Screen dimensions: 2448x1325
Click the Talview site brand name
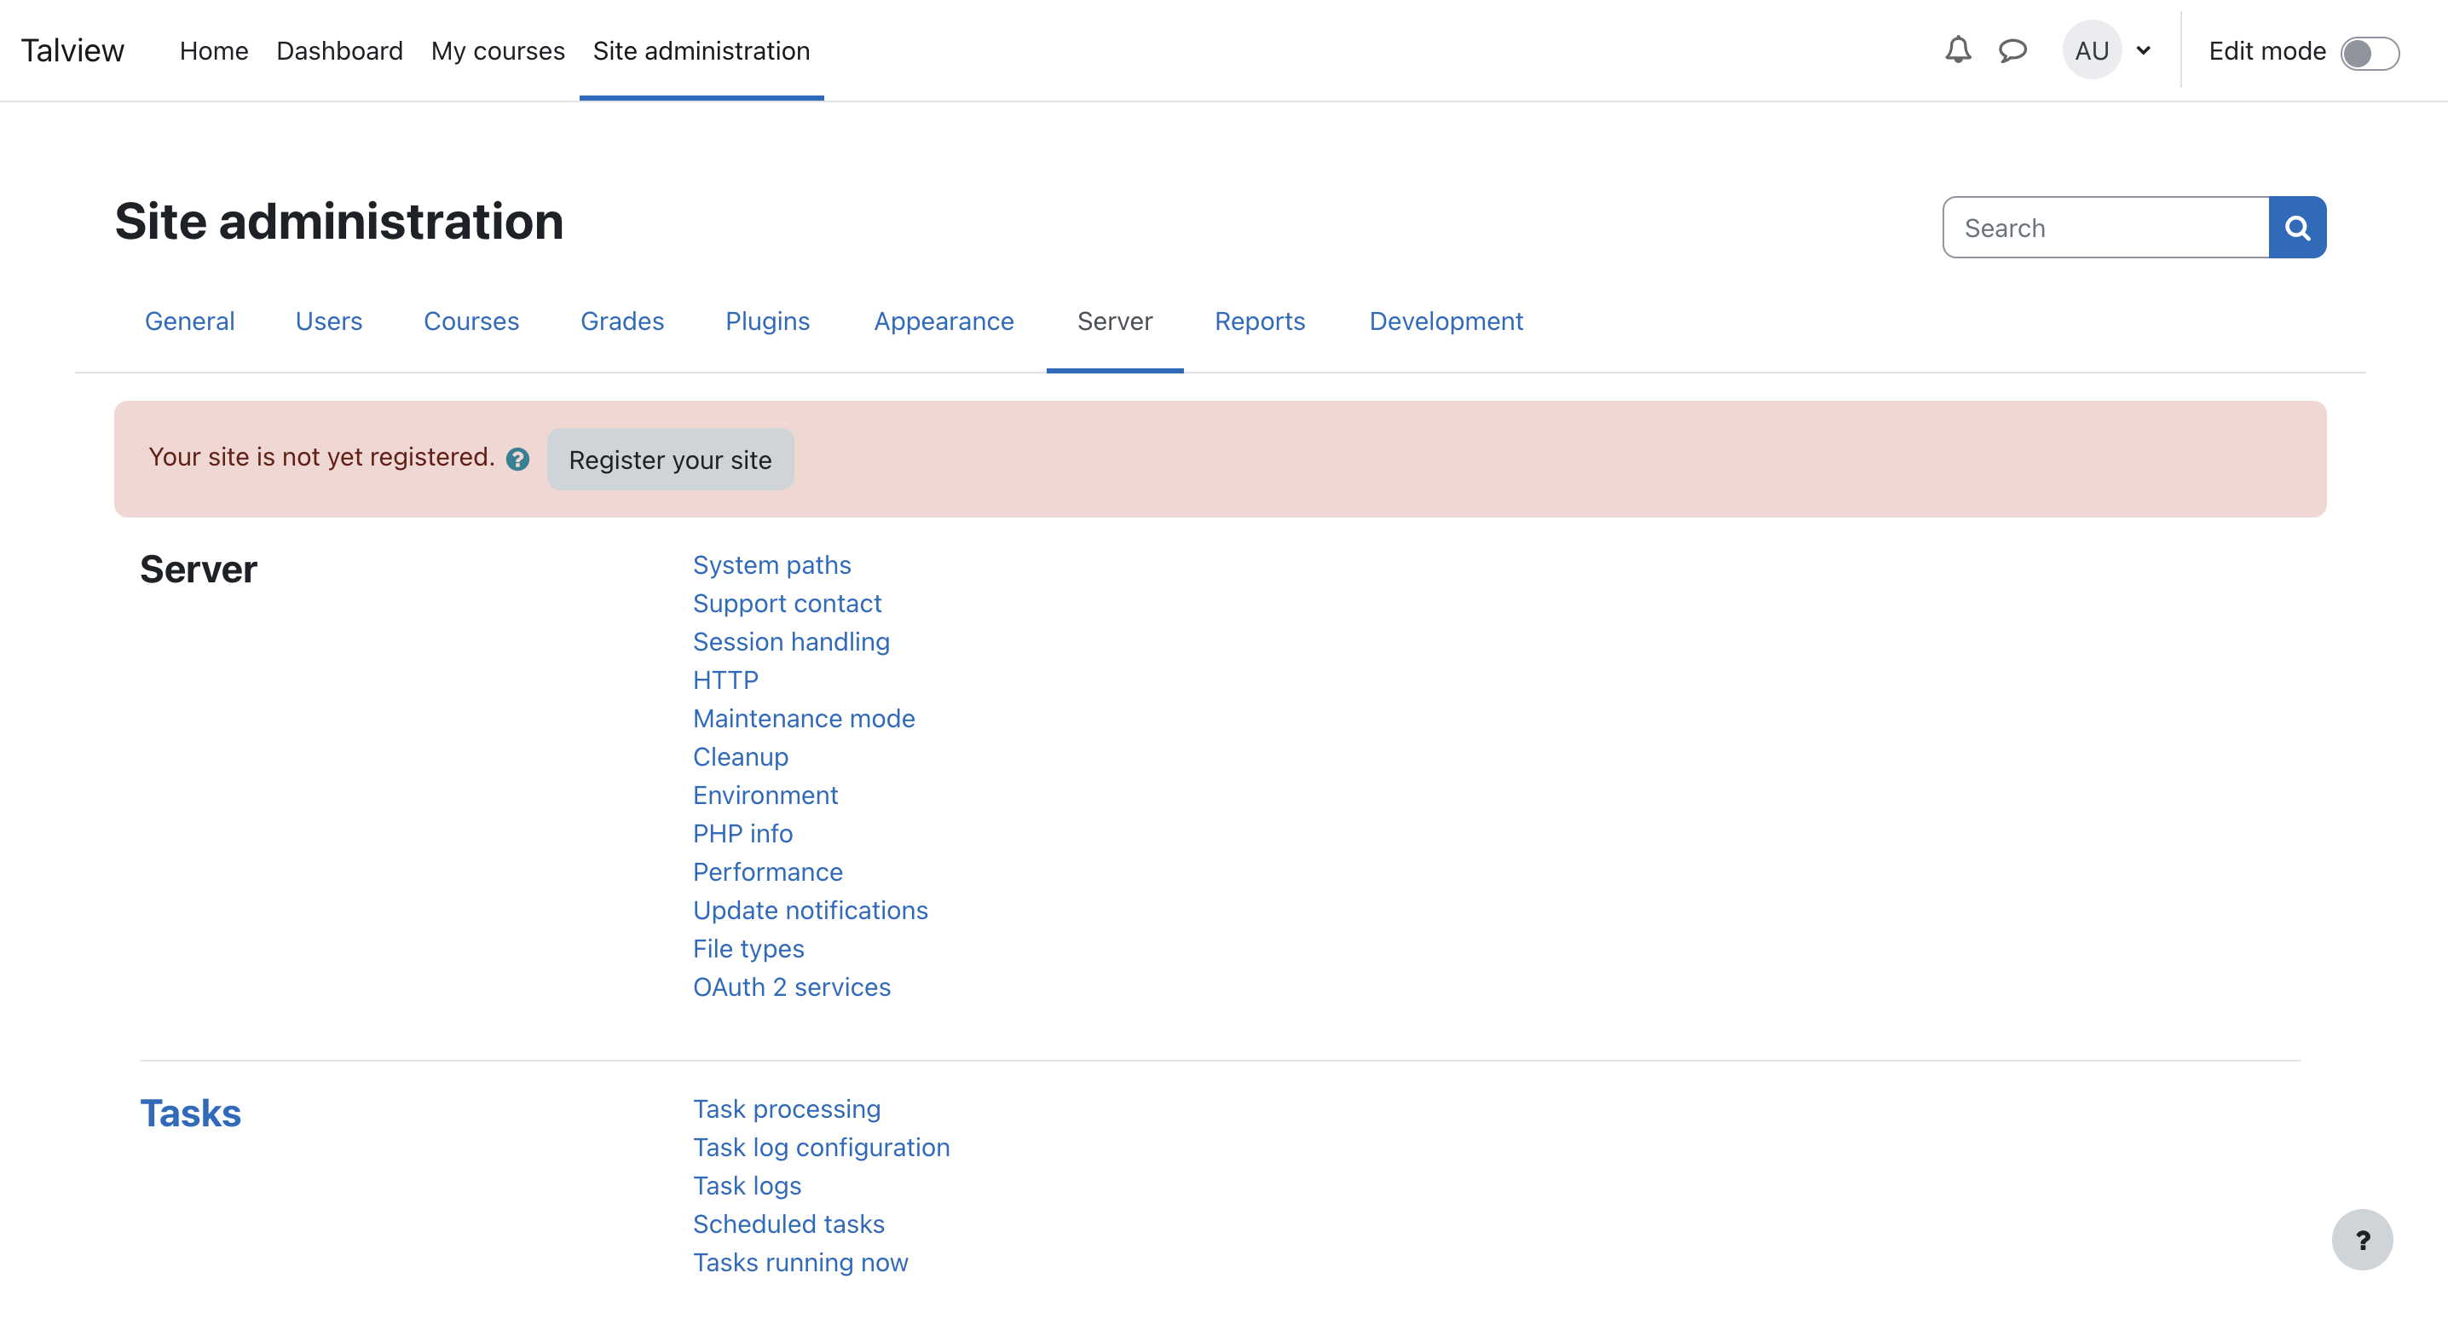click(72, 50)
